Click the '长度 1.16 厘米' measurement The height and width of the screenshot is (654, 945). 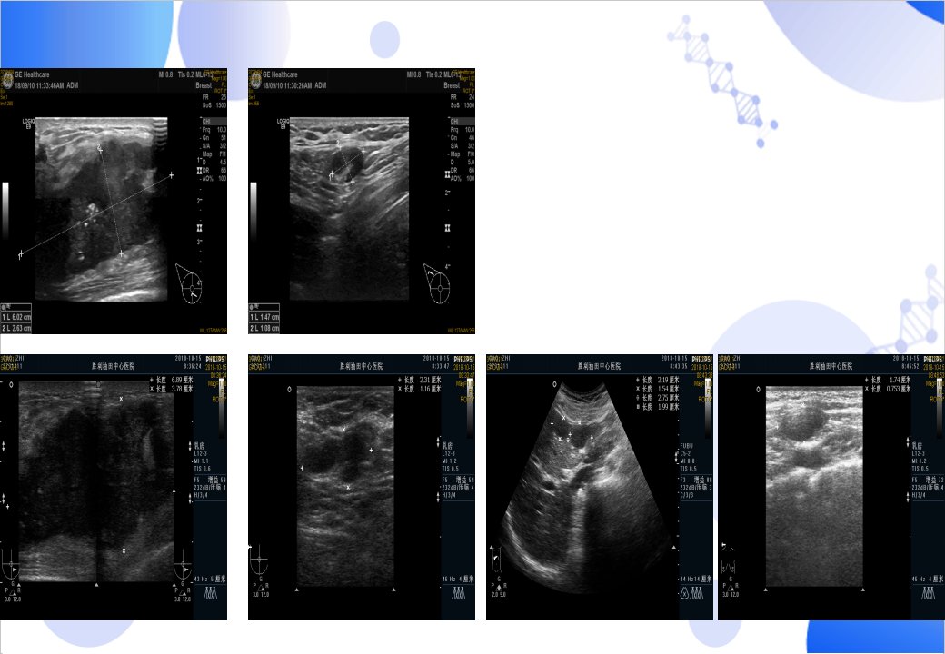tap(420, 389)
